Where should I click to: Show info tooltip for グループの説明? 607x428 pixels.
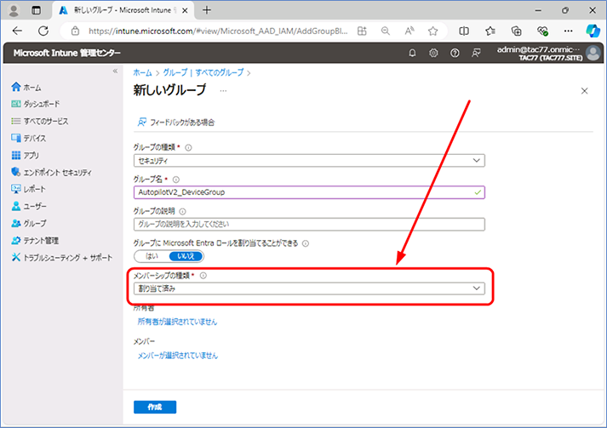point(183,211)
